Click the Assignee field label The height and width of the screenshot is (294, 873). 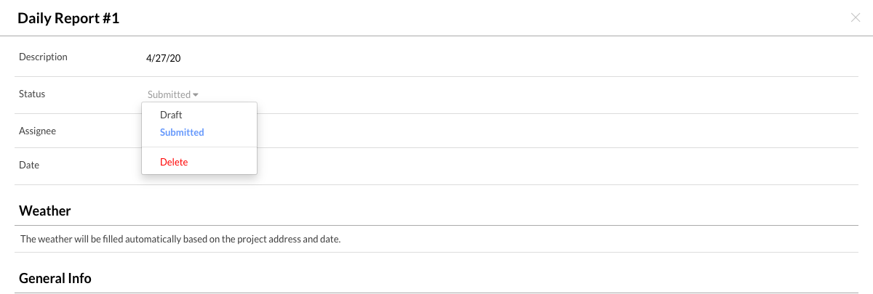[x=37, y=131]
